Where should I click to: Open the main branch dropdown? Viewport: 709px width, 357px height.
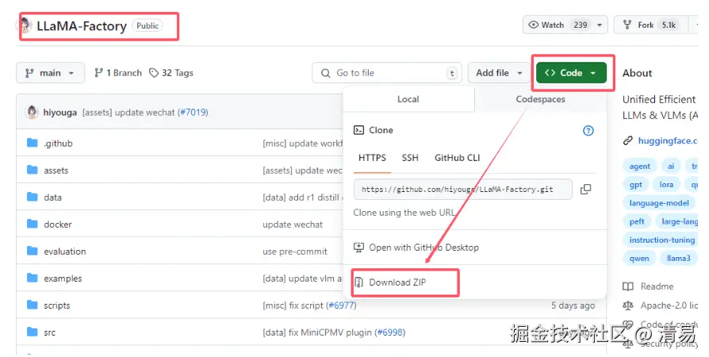(x=50, y=73)
